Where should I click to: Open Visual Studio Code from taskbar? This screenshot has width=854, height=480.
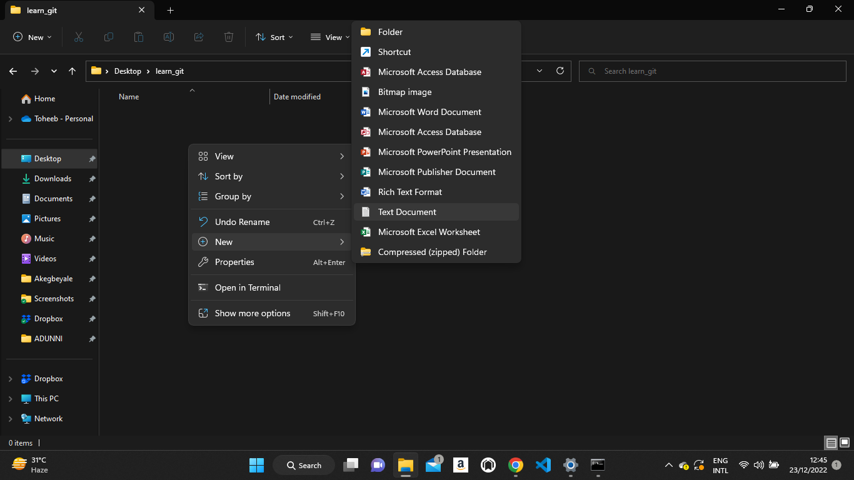pyautogui.click(x=543, y=465)
